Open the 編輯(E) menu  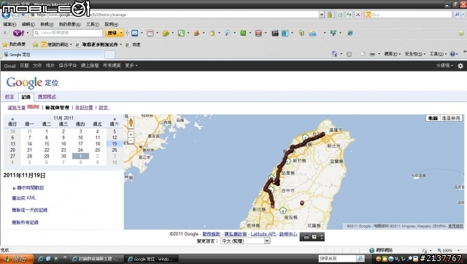28,24
